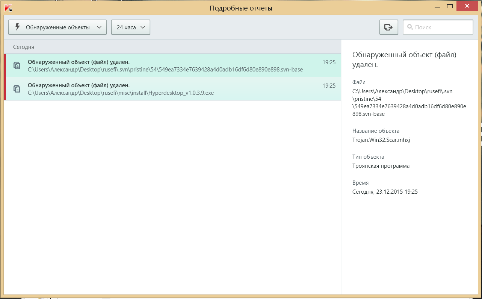Image resolution: width=482 pixels, height=299 pixels.
Task: Select the deleted svn-base file report row
Action: coord(172,65)
